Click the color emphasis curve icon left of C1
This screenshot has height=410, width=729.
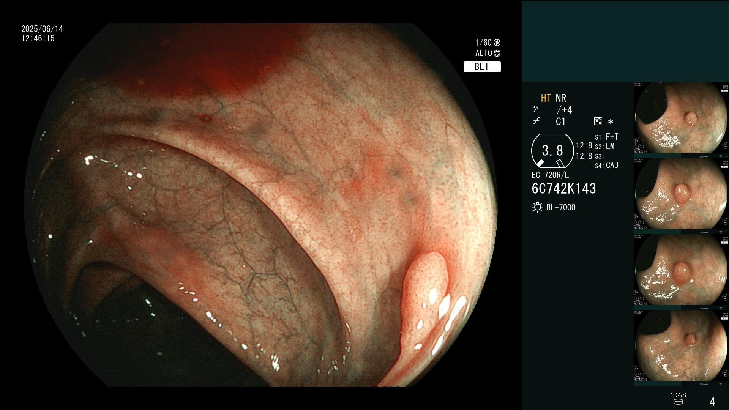pos(536,121)
